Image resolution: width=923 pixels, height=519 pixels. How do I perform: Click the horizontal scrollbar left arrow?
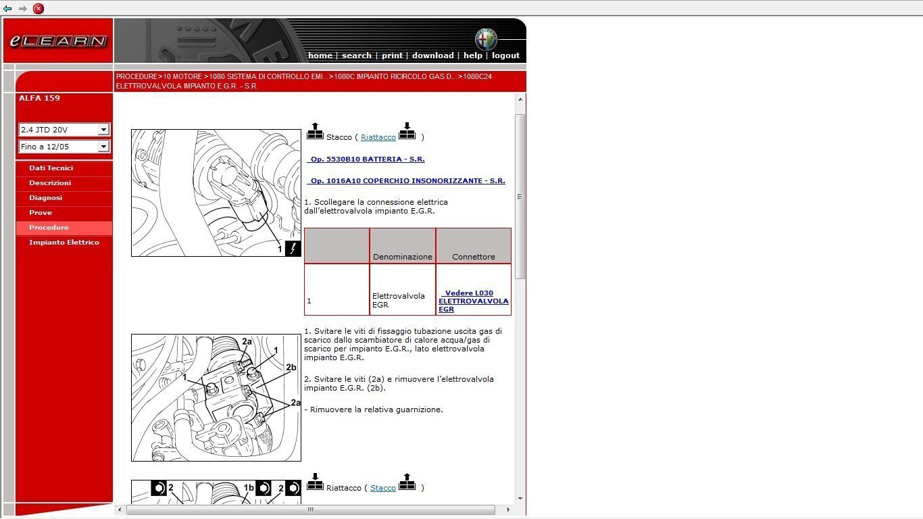(x=120, y=510)
